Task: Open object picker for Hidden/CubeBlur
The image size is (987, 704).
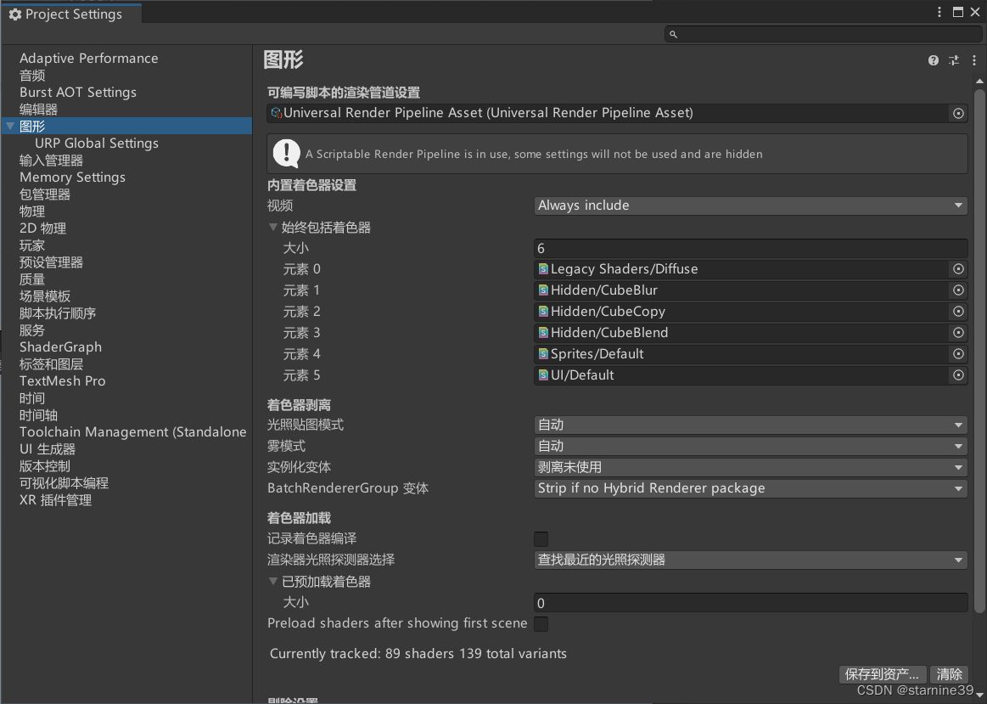Action: coord(958,290)
